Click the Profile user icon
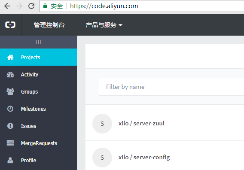The width and height of the screenshot is (244, 170). coord(10,160)
